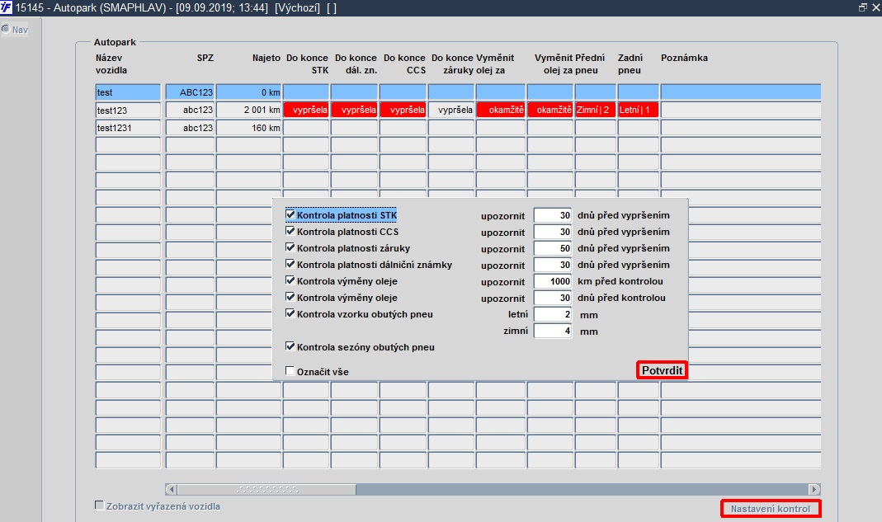Screen dimensions: 882x522
Task: Toggle Kontrola platnosti dálniční známky checkbox
Action: pos(290,264)
